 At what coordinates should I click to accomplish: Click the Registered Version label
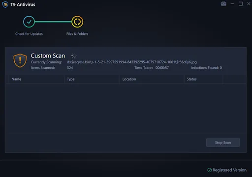[x=229, y=170]
